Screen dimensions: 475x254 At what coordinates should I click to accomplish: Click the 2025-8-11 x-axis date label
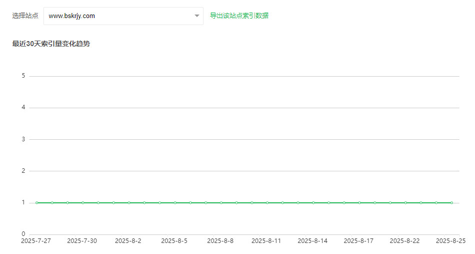[x=266, y=241]
